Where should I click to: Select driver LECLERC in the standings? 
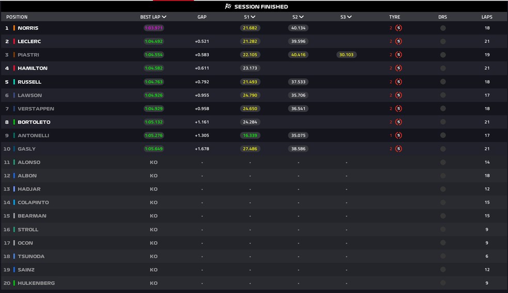[29, 41]
